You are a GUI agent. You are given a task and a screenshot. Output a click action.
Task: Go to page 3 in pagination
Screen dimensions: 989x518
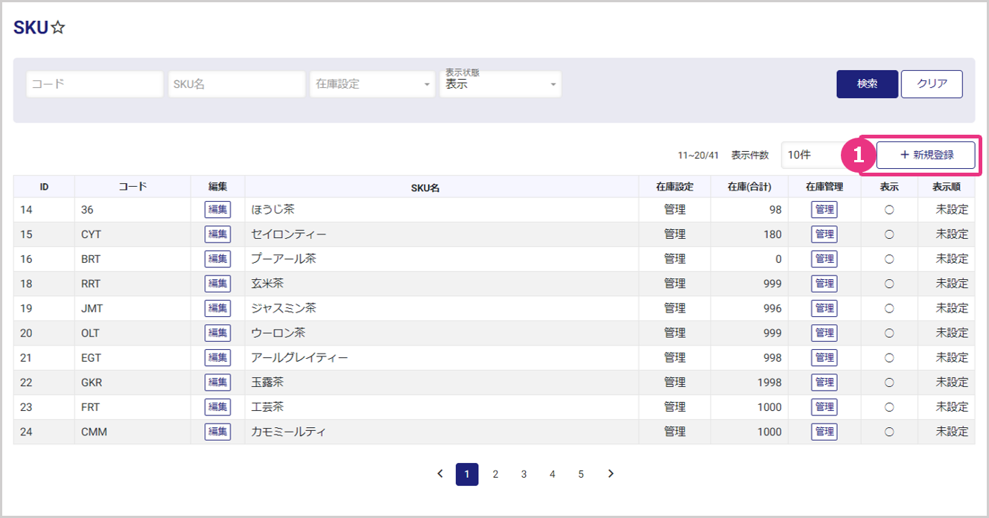[x=524, y=474]
